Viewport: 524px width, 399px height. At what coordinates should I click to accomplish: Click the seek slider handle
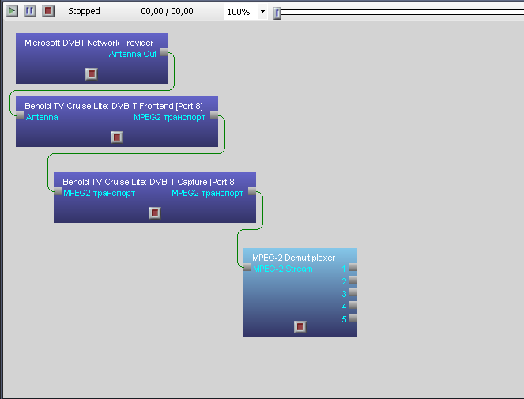(x=277, y=12)
